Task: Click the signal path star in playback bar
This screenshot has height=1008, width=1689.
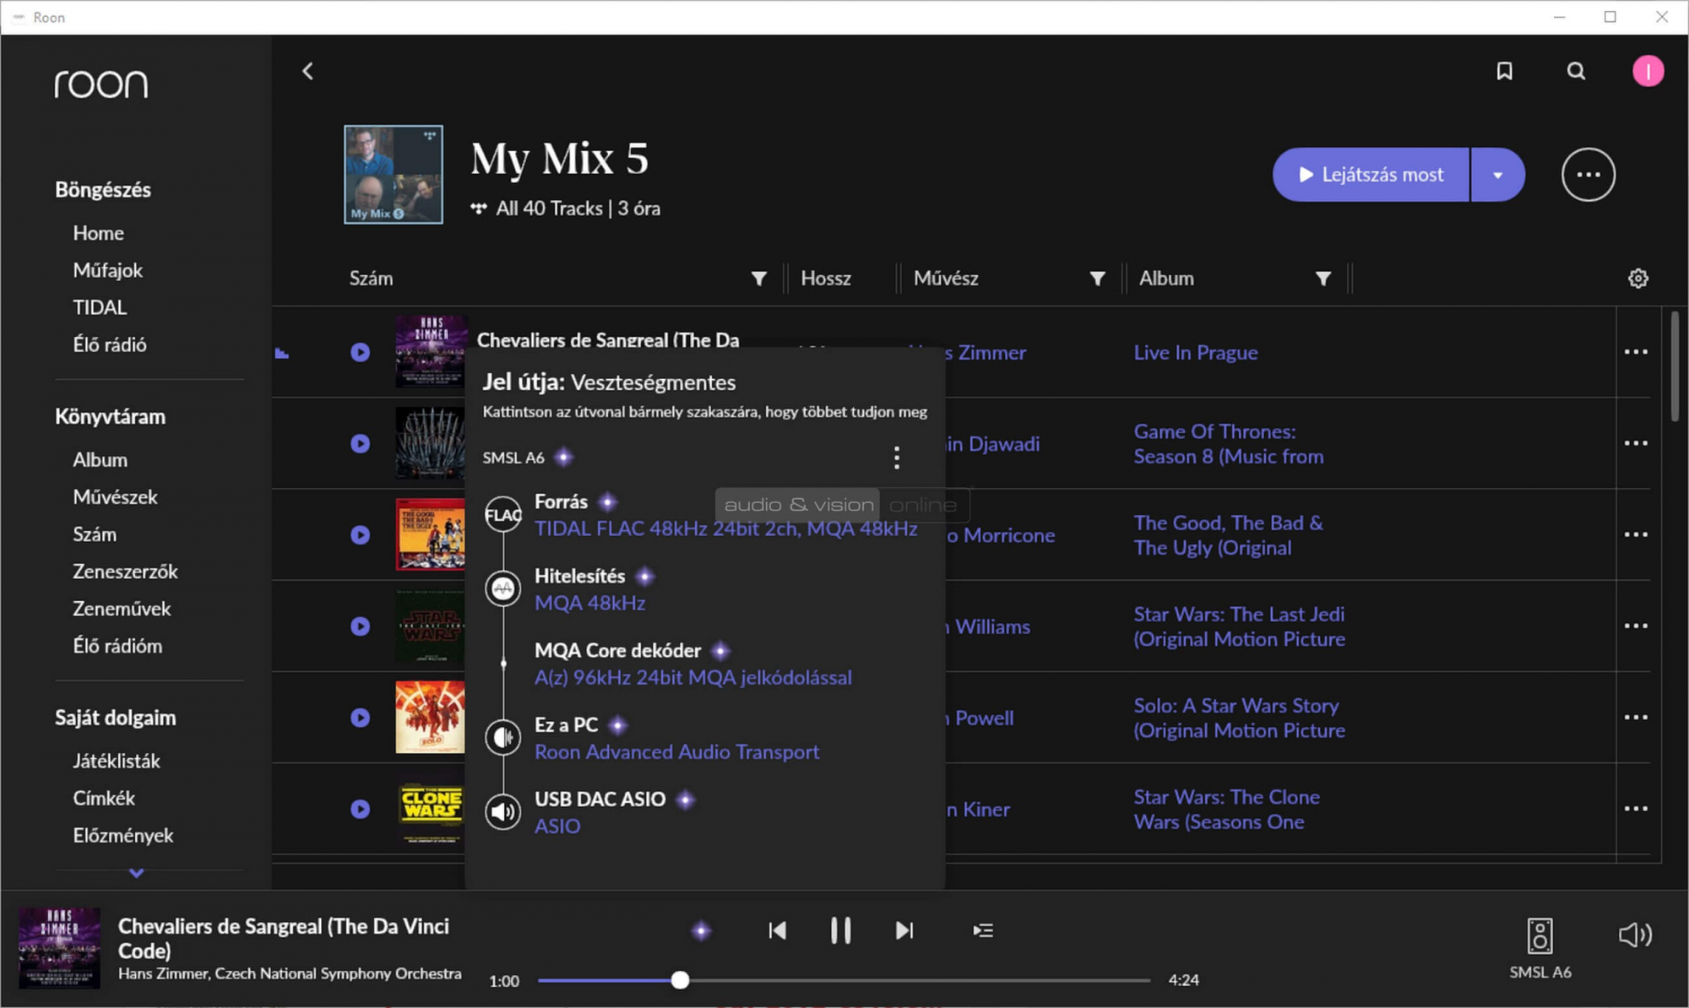Action: coord(701,930)
